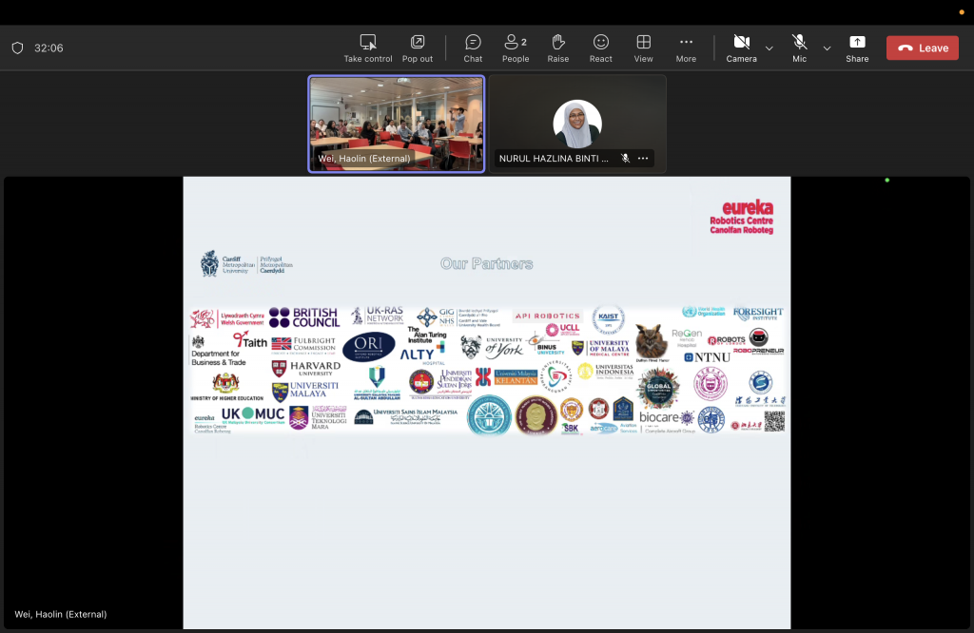Pop out the shared content
The width and height of the screenshot is (974, 633).
tap(418, 48)
